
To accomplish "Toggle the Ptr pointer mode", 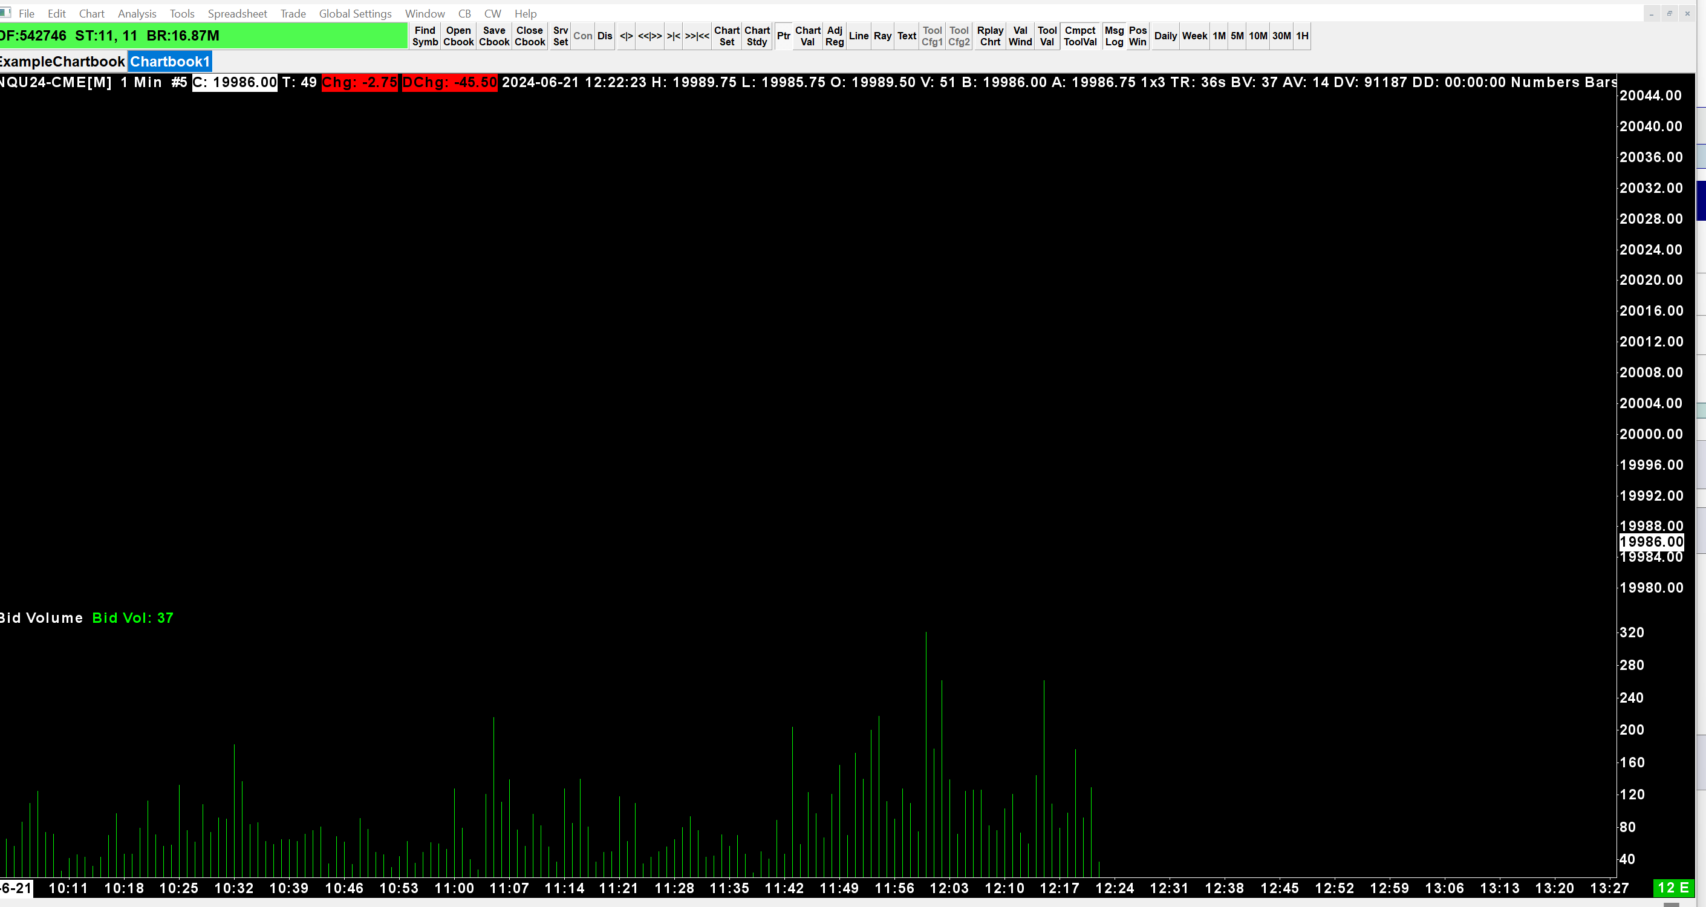I will (783, 36).
